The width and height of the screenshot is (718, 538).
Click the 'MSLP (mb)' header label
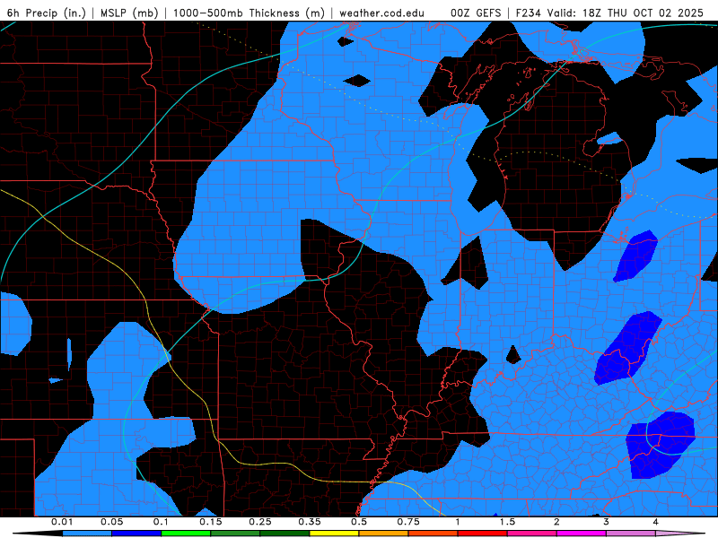click(129, 13)
